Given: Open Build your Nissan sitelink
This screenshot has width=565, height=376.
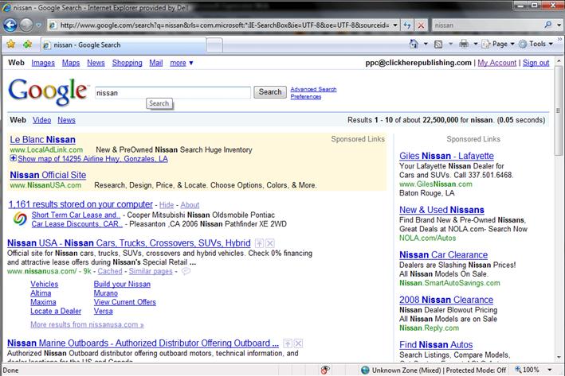Looking at the screenshot, I should (122, 284).
